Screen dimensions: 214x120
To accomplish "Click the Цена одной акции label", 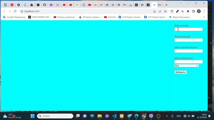I will [x=186, y=47].
